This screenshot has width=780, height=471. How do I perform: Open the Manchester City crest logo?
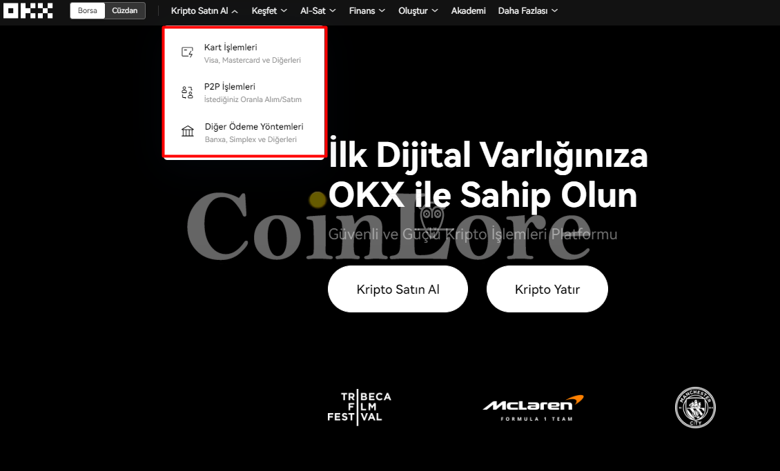coord(695,408)
